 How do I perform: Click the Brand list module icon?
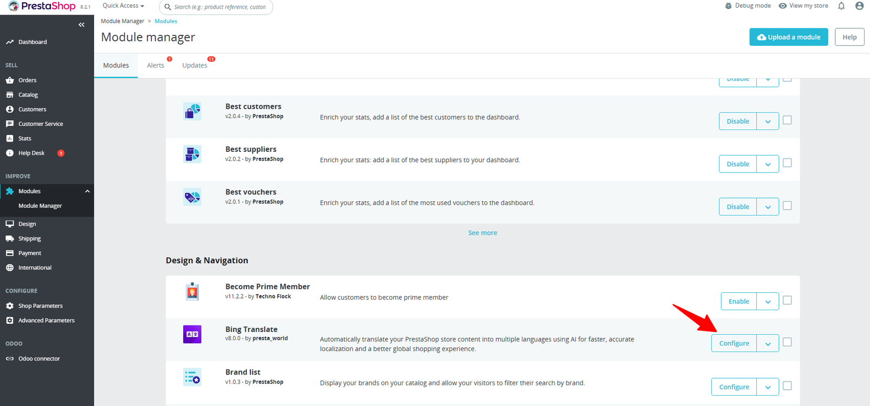[192, 377]
